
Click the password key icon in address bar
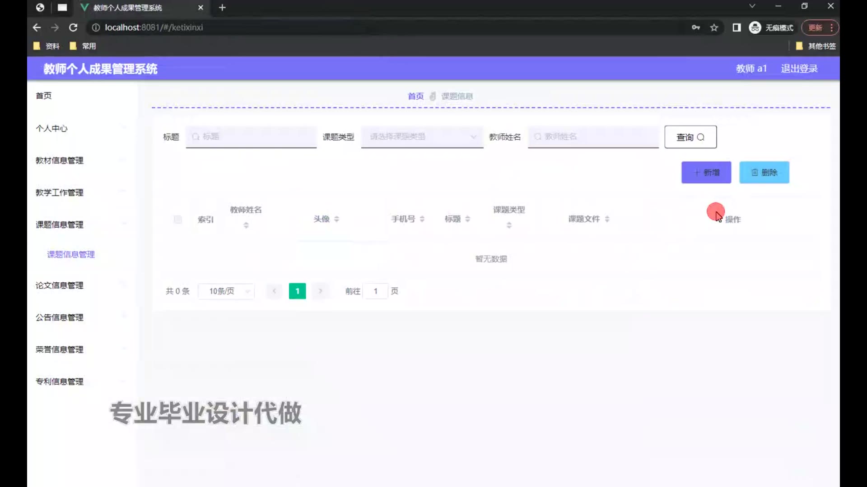click(695, 28)
